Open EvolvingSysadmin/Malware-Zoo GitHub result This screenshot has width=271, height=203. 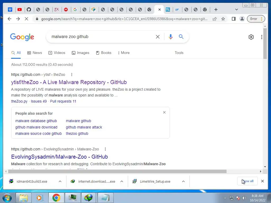click(x=60, y=157)
